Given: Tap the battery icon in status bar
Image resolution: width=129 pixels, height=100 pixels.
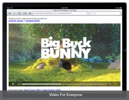Looking at the screenshot, I should point(121,8).
